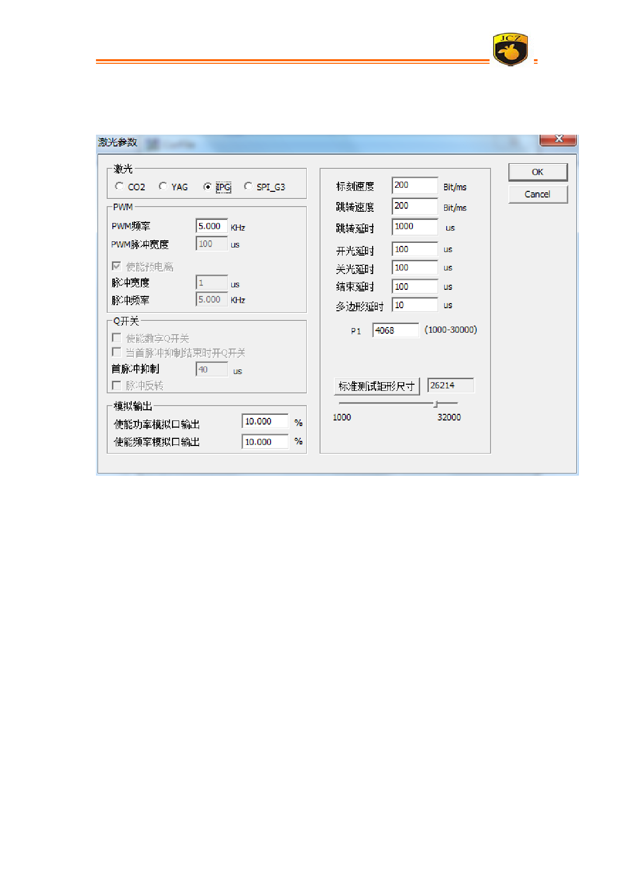Click the 跳转速度 value field
The image size is (633, 895).
[415, 206]
